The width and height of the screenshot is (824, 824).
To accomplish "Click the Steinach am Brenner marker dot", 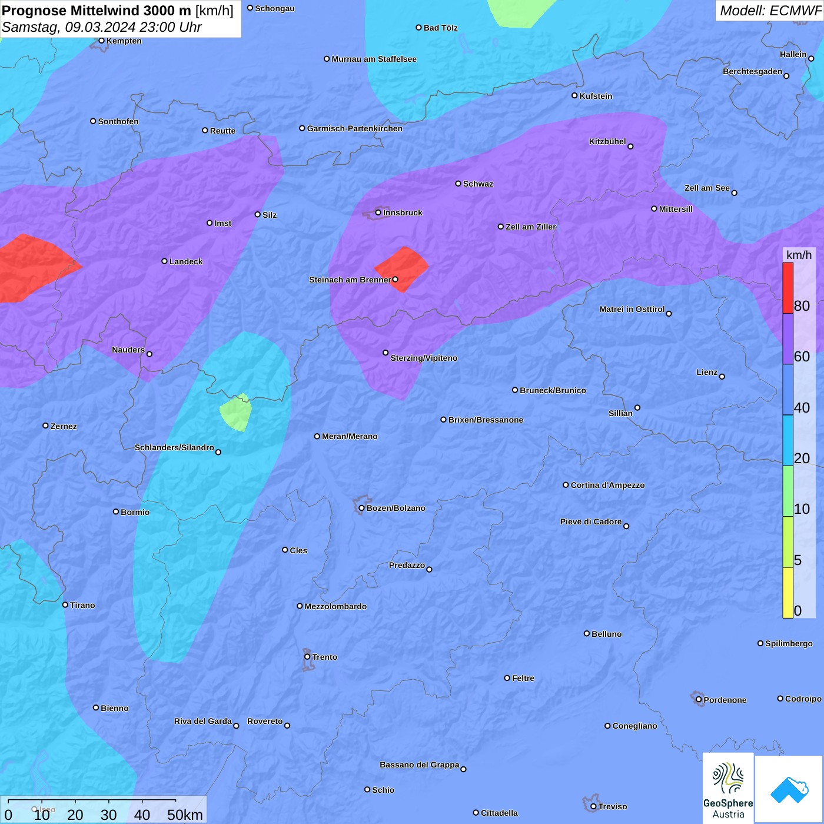I will pyautogui.click(x=395, y=280).
